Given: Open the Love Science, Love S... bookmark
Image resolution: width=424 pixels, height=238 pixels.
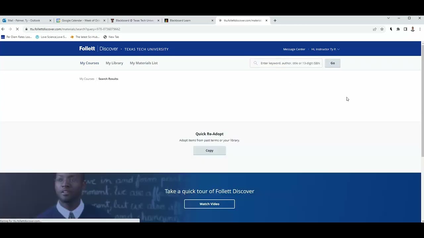Looking at the screenshot, I should tap(51, 37).
